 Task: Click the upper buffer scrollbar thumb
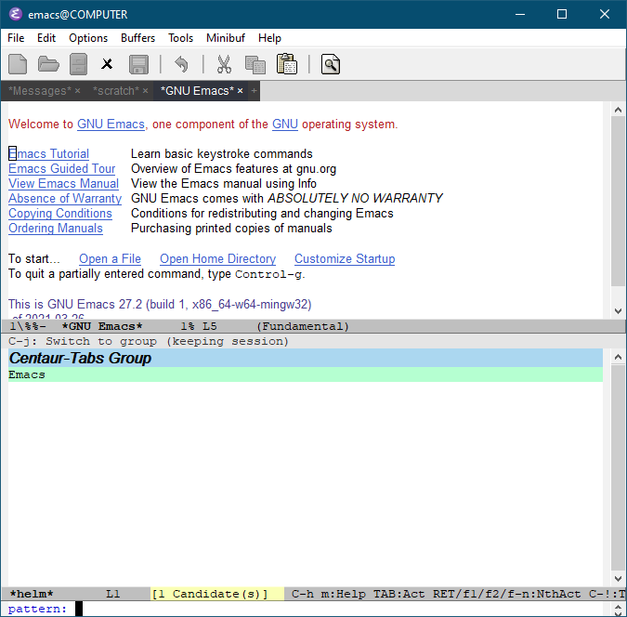tap(618, 201)
